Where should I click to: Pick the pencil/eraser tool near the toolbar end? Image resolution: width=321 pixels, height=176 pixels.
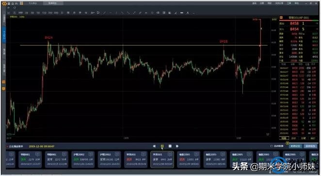[176, 13]
